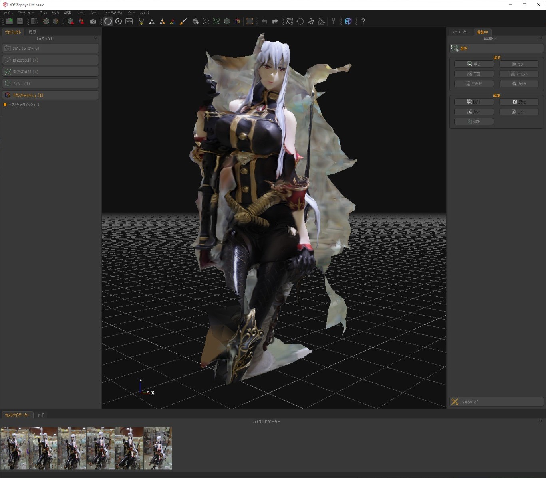Click the ポイント selection button
Image resolution: width=546 pixels, height=478 pixels.
519,74
